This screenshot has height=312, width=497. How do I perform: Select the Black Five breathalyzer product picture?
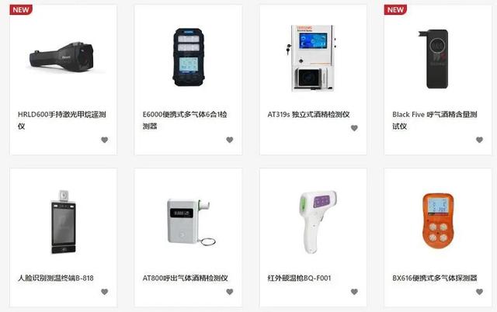pyautogui.click(x=435, y=59)
